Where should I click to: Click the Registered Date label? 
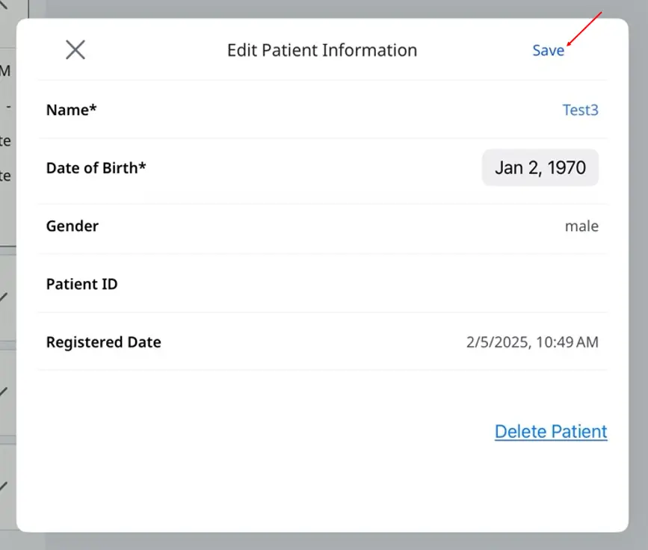[x=103, y=342]
